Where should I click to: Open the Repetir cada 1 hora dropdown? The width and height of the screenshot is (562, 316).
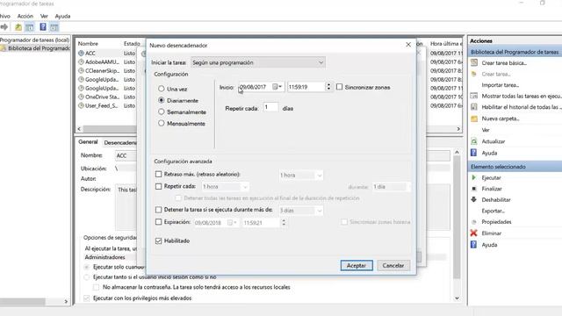(225, 187)
